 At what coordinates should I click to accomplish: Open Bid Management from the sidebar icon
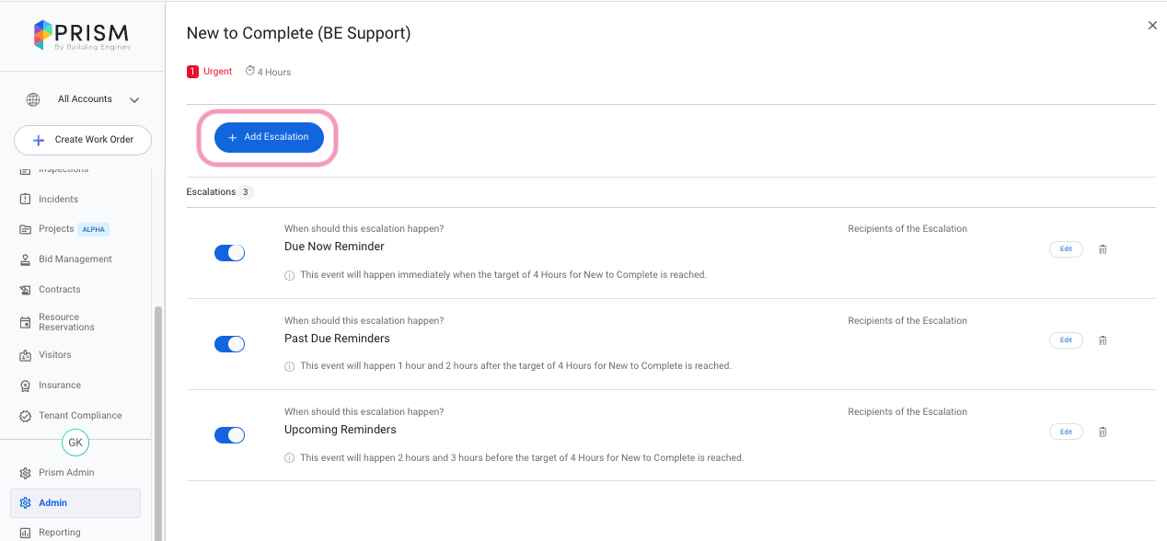pyautogui.click(x=26, y=259)
